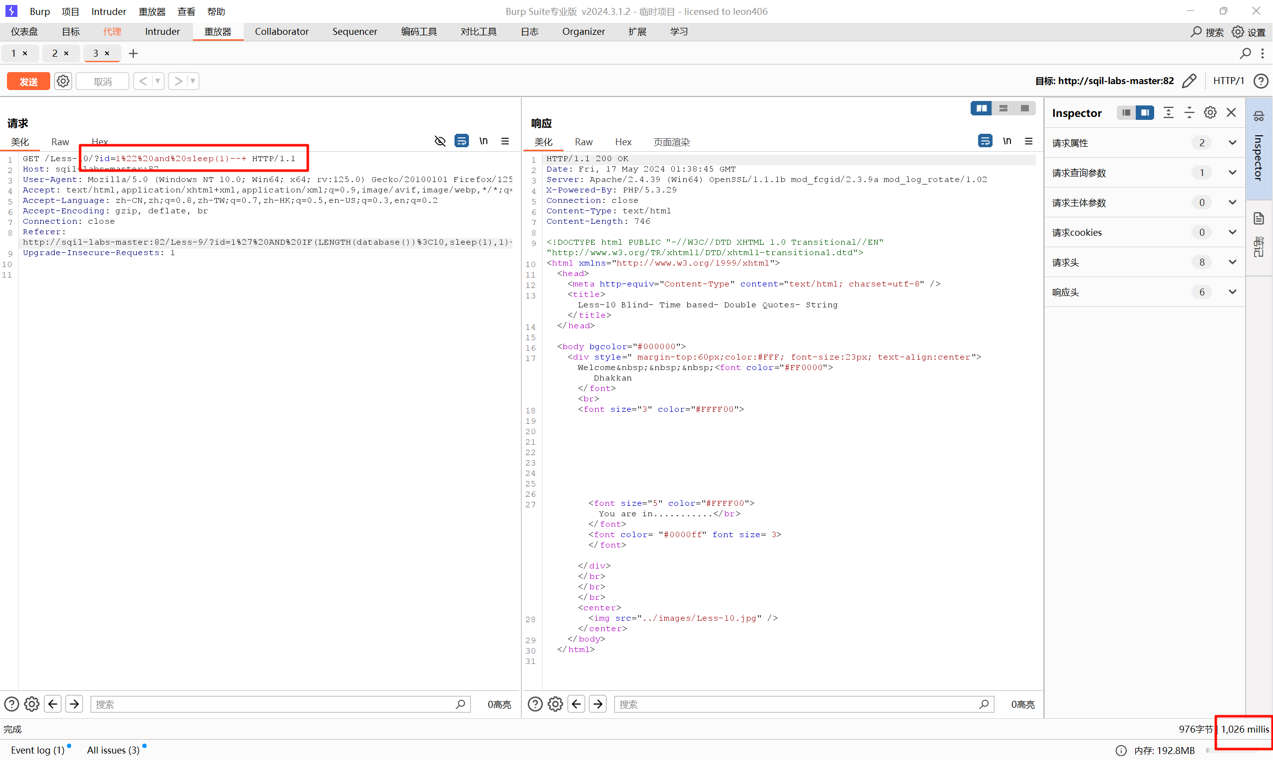Image resolution: width=1273 pixels, height=760 pixels.
Task: Switch response view to Hex tab
Action: 623,142
